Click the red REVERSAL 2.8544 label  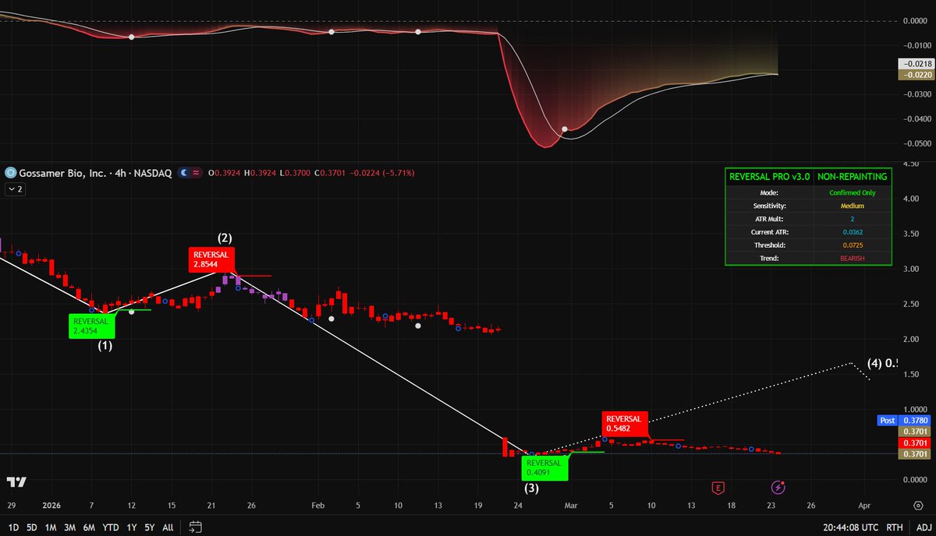pos(211,259)
